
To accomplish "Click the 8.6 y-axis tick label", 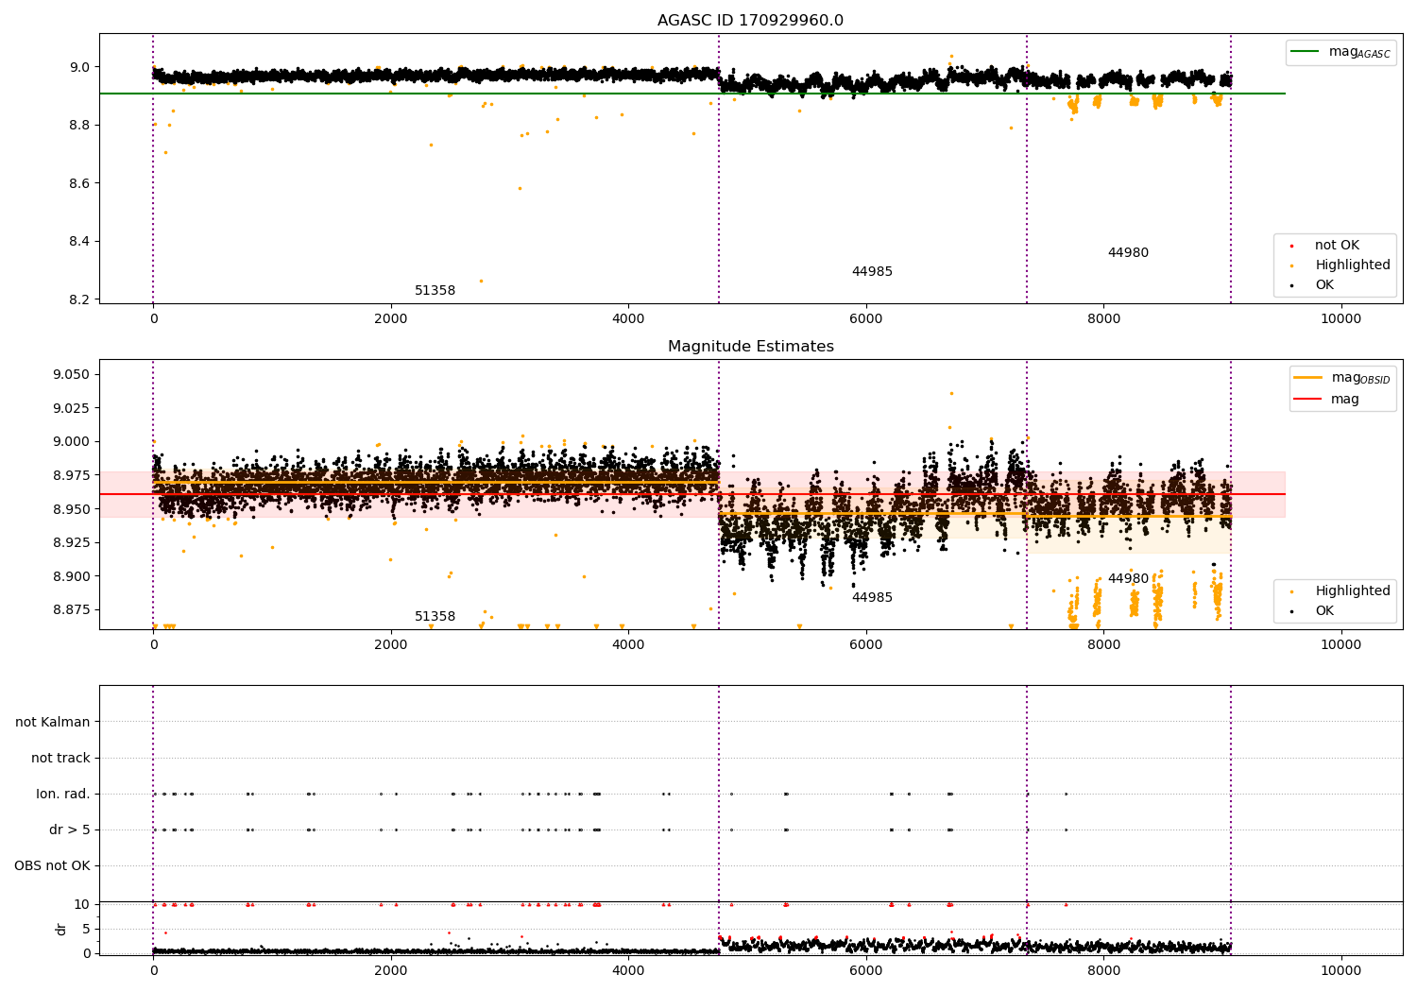I will tap(79, 183).
